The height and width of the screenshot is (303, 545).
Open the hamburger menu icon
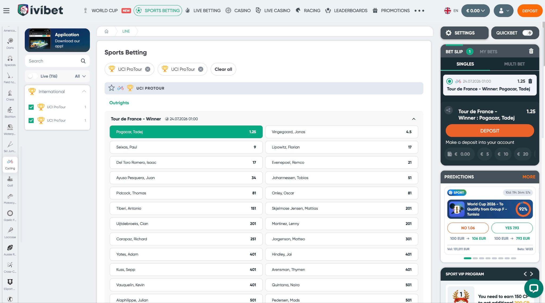[6, 11]
